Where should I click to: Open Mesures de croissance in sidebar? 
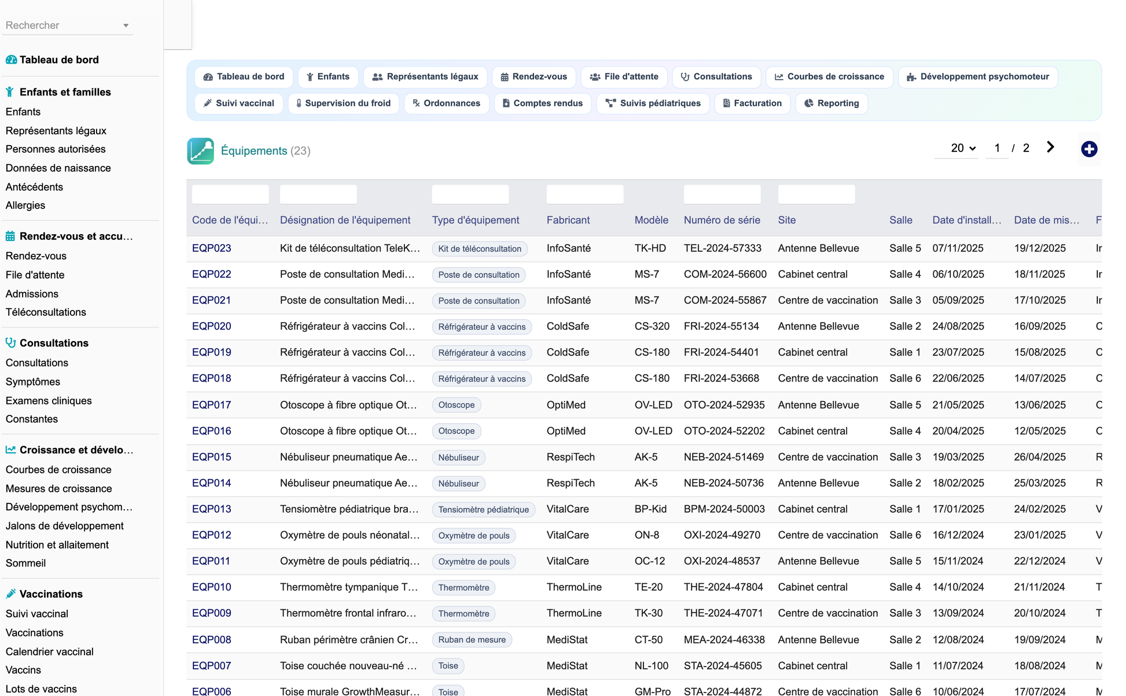click(59, 488)
